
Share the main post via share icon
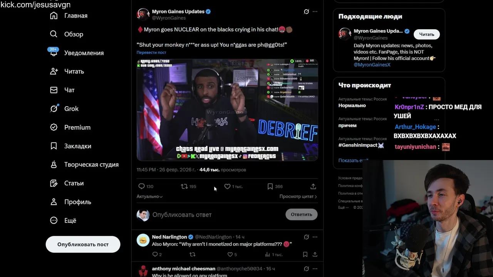(313, 186)
